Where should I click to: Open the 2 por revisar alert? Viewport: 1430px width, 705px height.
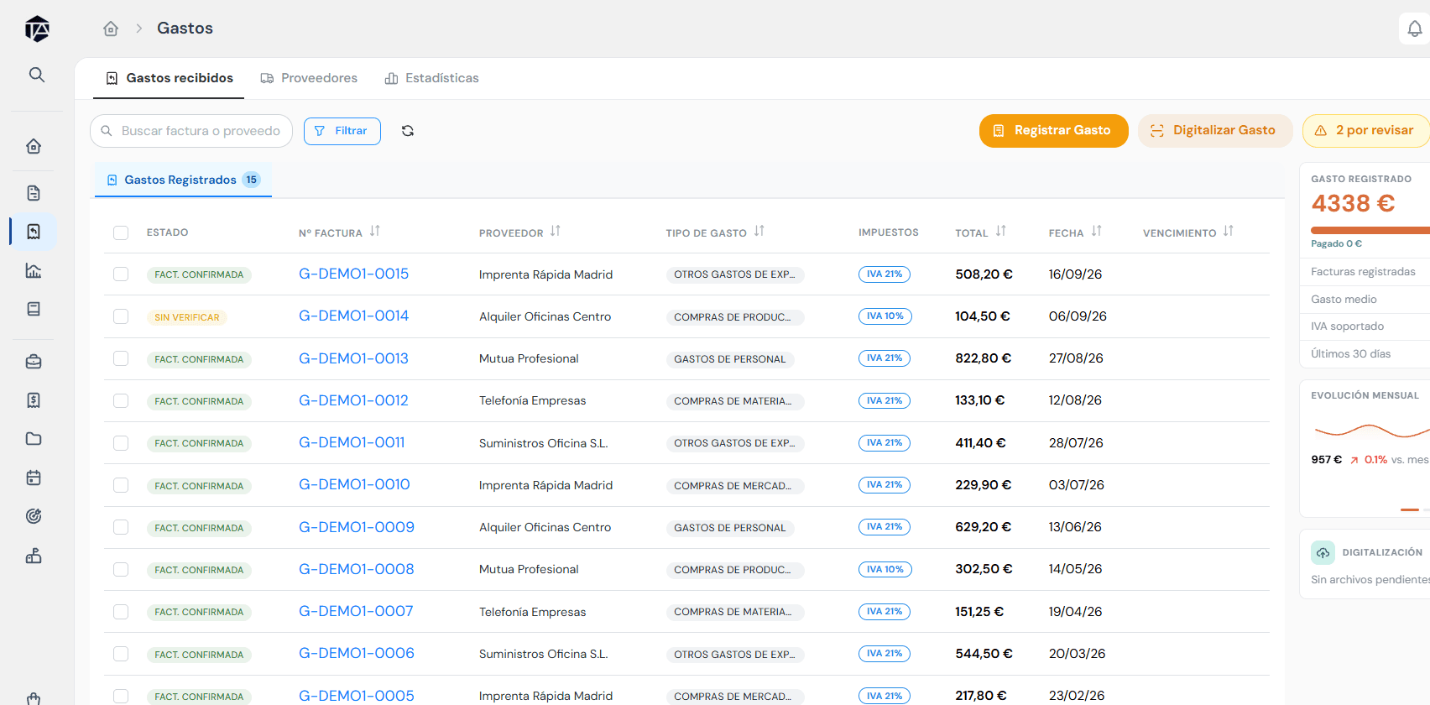tap(1366, 131)
